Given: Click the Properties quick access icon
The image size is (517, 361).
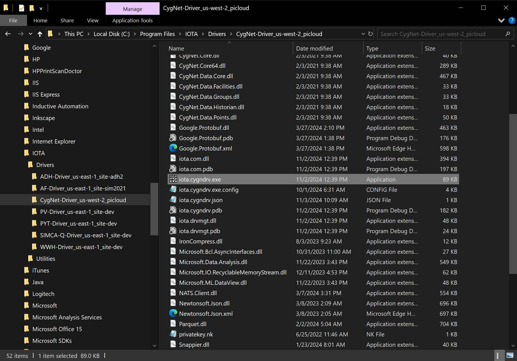Looking at the screenshot, I should [21, 8].
